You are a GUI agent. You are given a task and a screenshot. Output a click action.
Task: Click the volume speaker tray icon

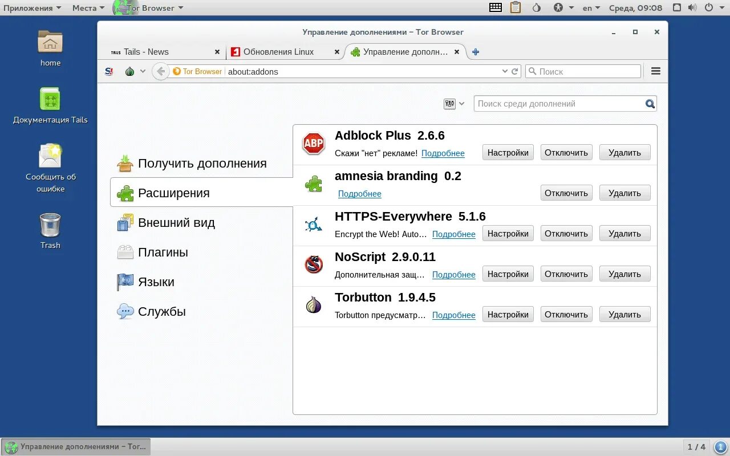coord(692,7)
